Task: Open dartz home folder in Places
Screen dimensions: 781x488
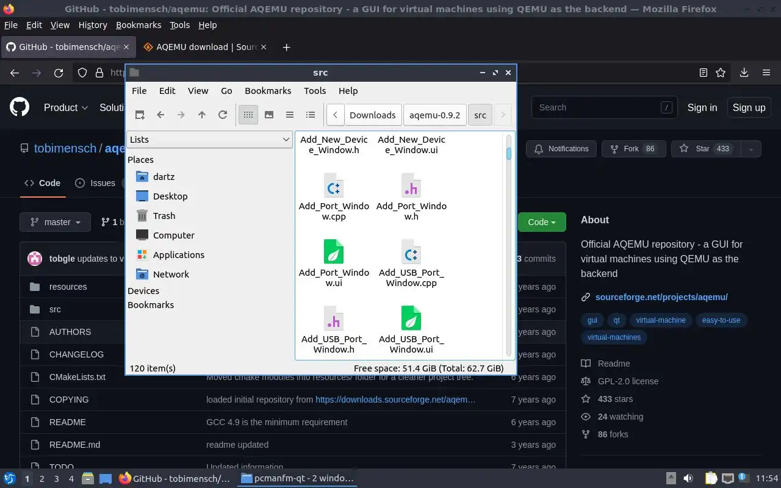Action: 164,176
